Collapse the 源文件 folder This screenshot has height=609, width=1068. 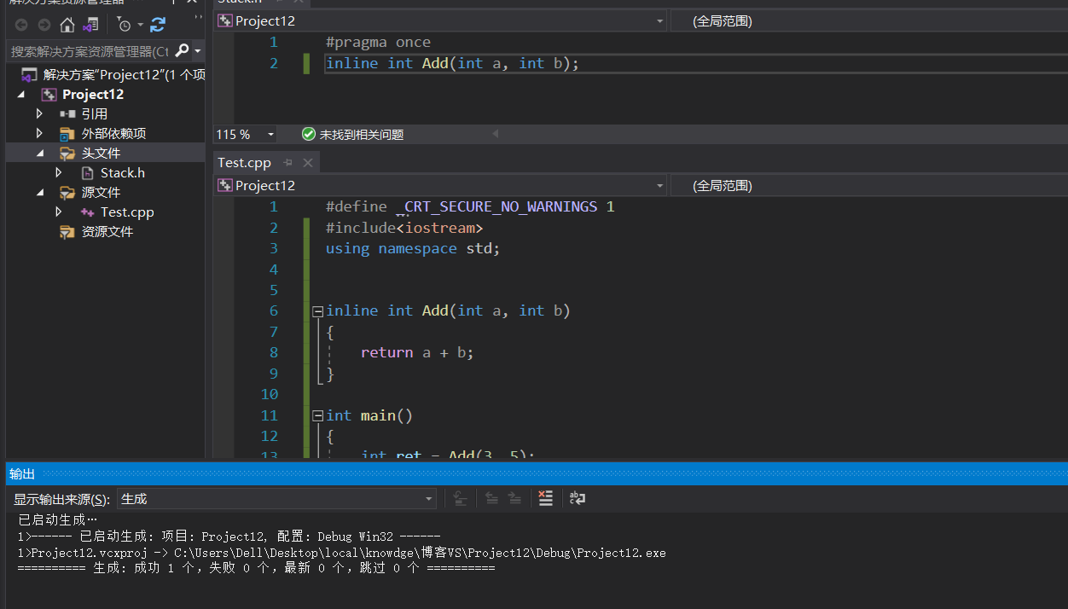tap(39, 192)
